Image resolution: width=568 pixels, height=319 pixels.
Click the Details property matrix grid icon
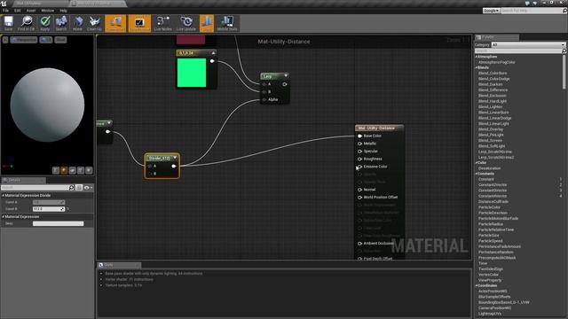79,187
